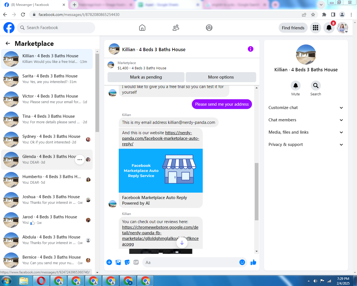Screen dimensions: 357x286
Task: Open a new browser tab
Action: click(74, 5)
